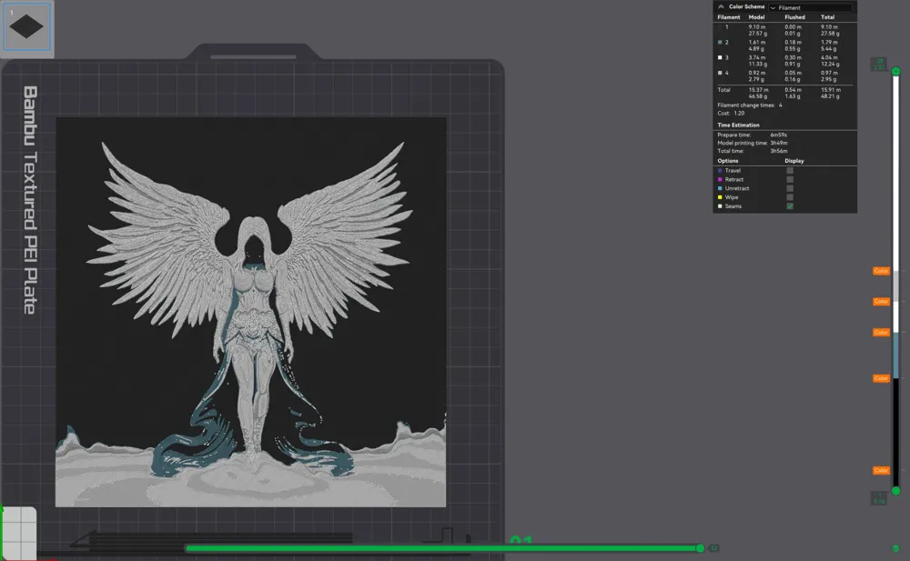Viewport: 910px width, 561px height.
Task: Grab the bottom handle of the vertical layer slider
Action: 896,491
